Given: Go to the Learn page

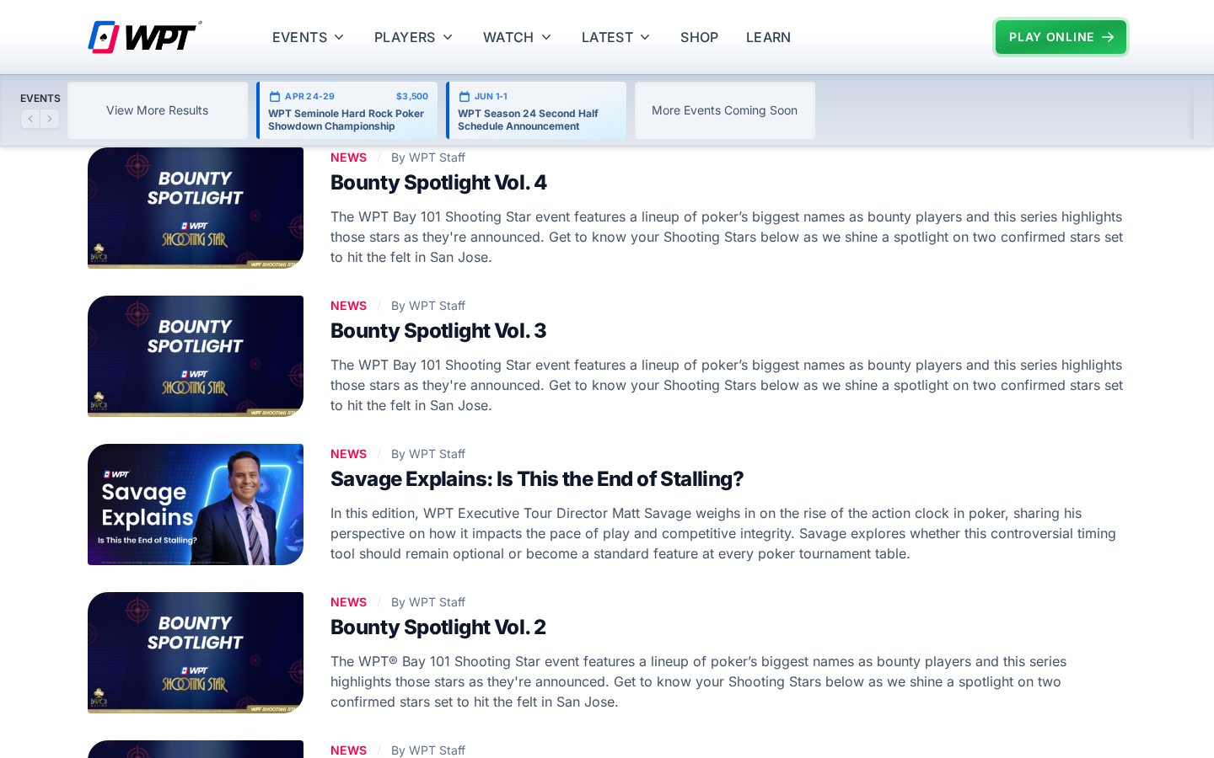Looking at the screenshot, I should click(x=768, y=37).
